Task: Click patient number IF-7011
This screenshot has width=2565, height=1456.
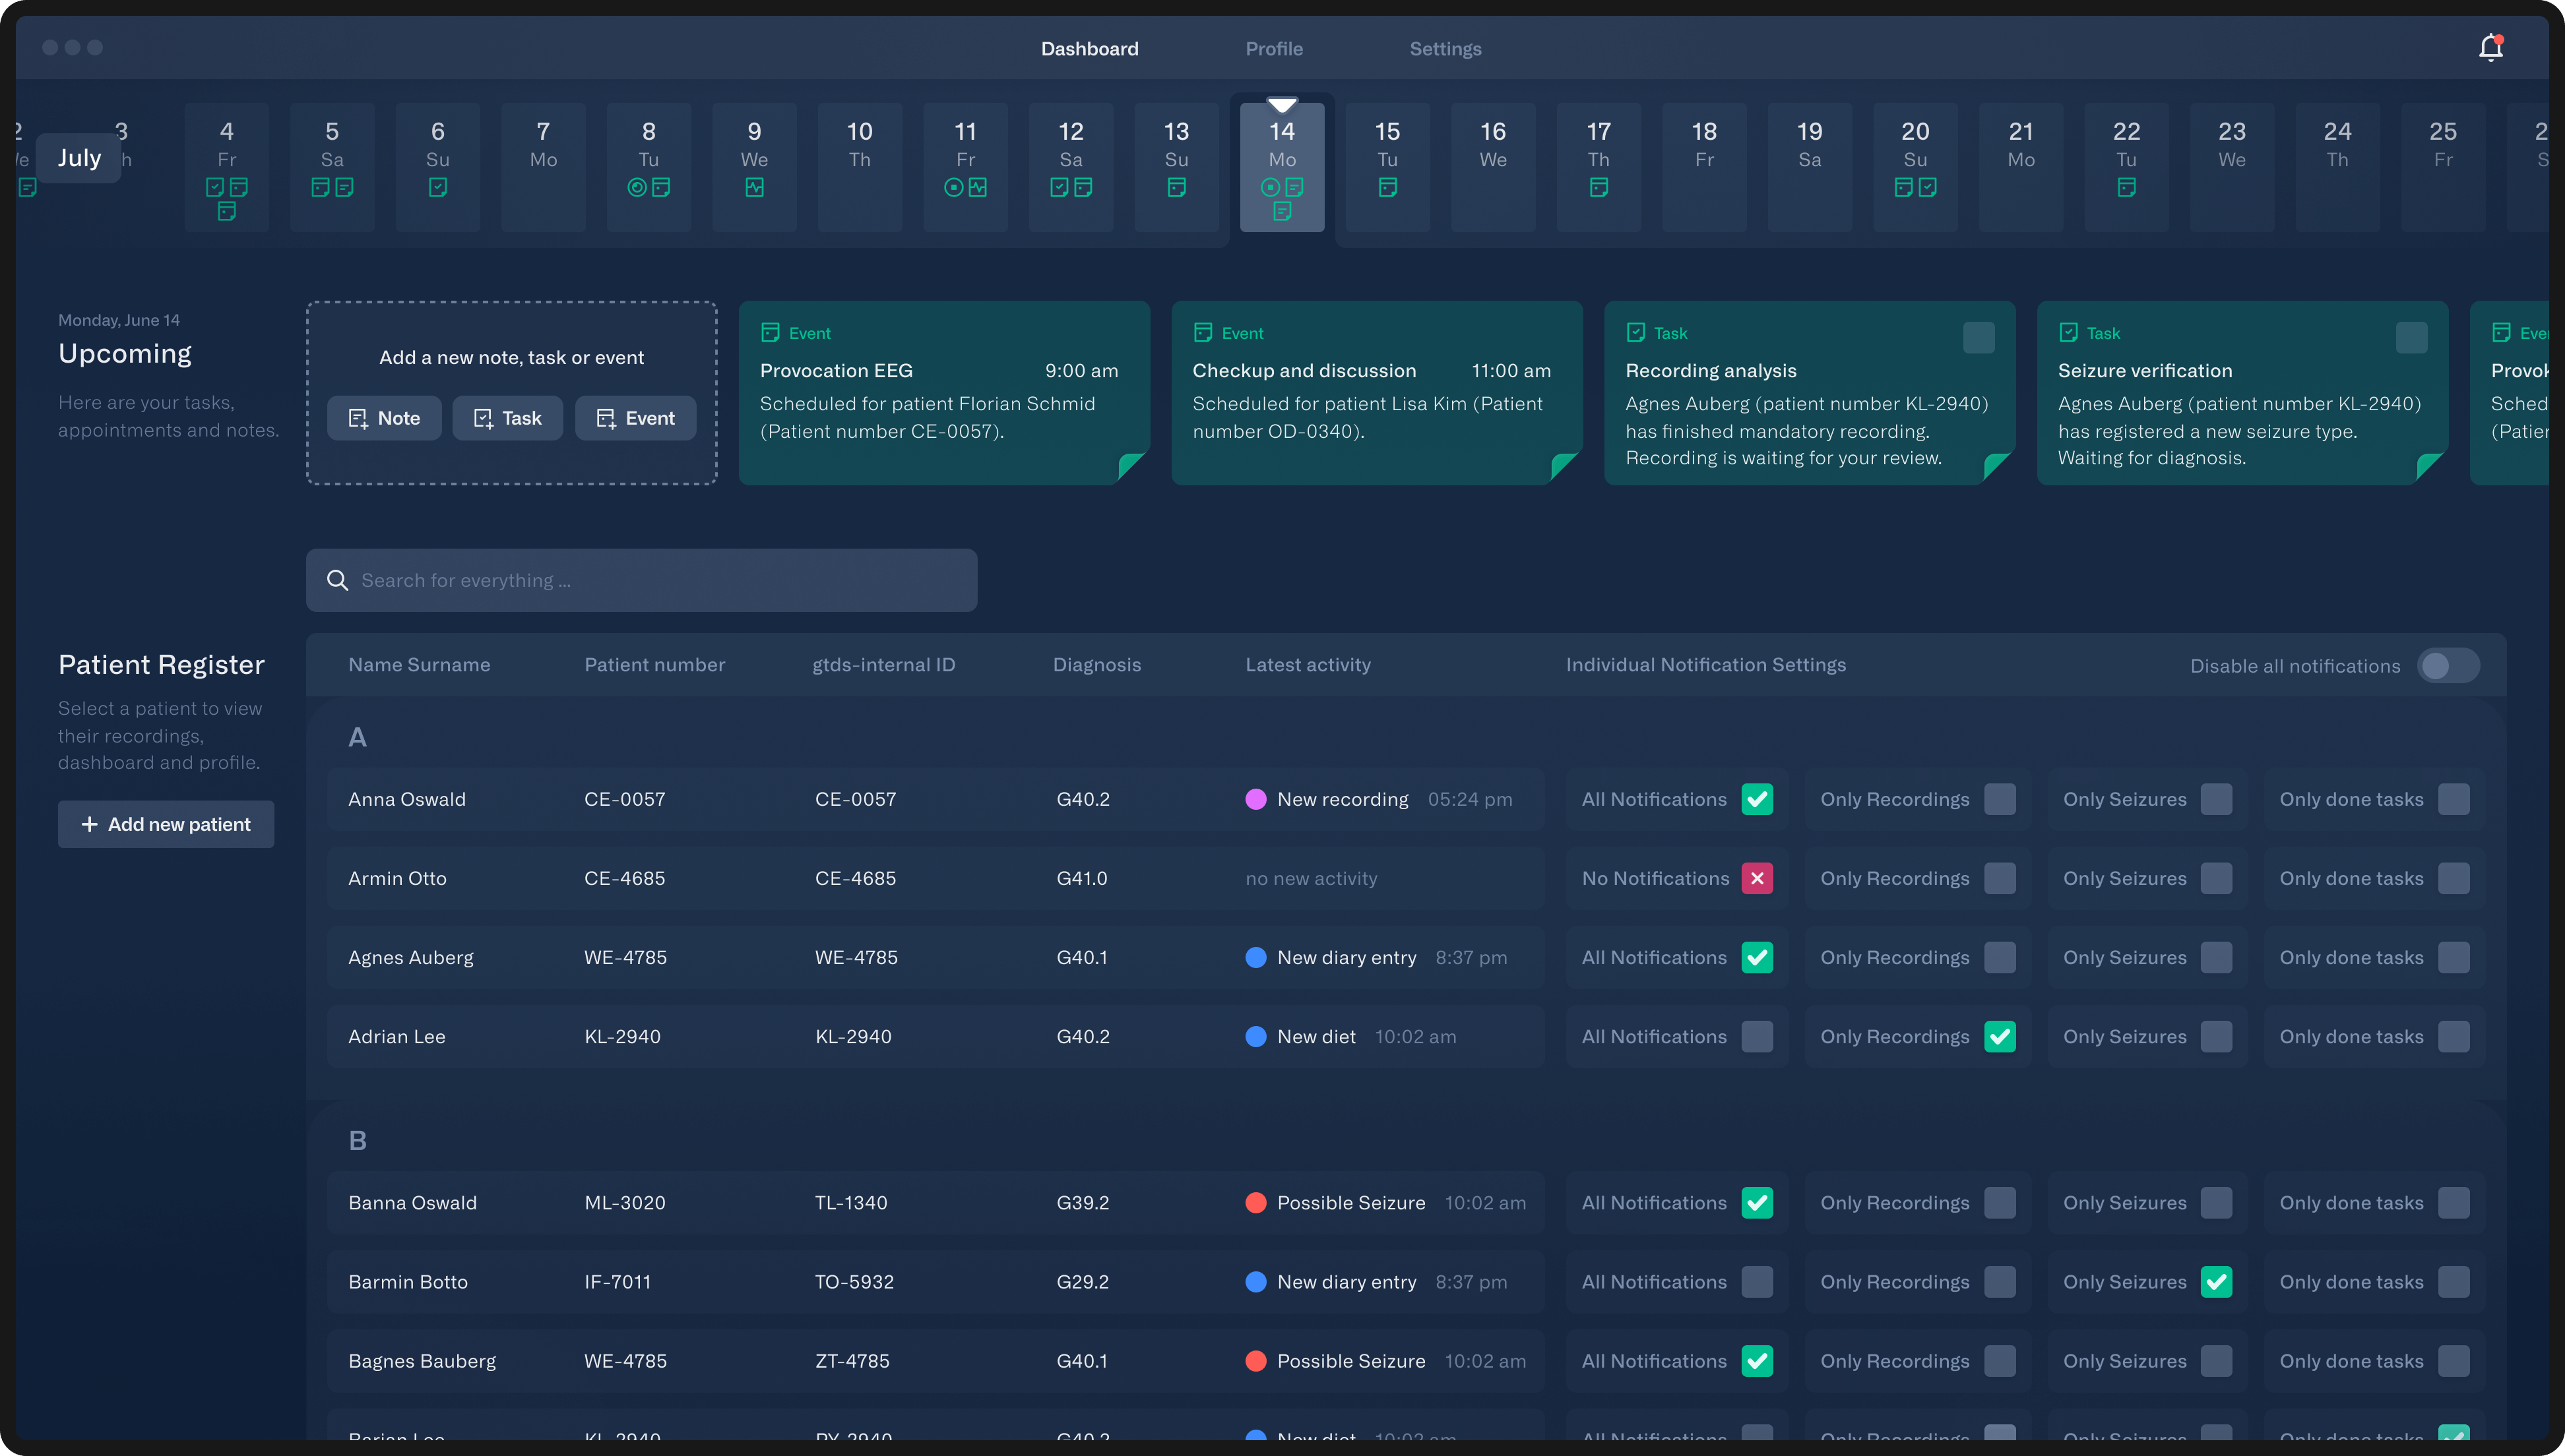Action: [x=617, y=1282]
